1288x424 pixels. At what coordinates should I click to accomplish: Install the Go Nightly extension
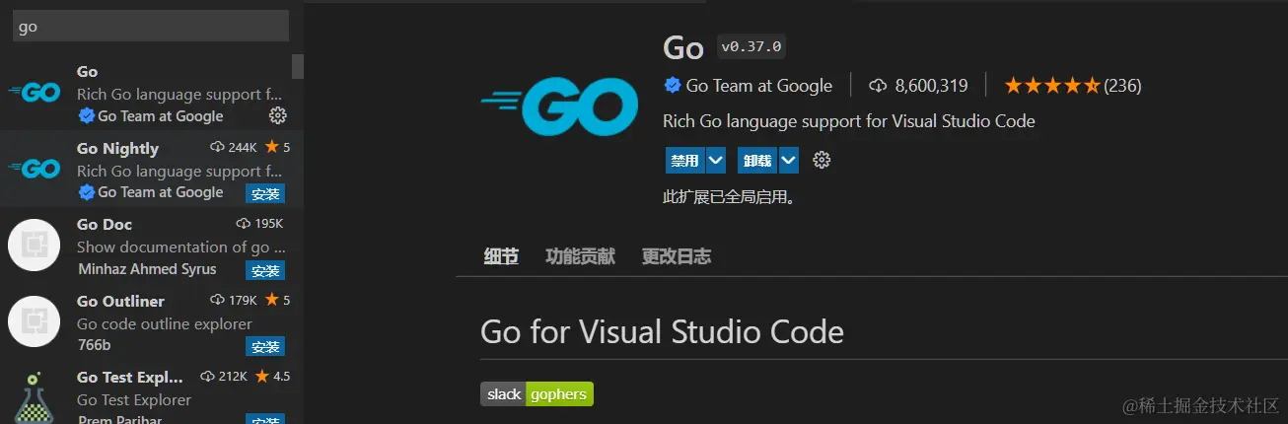[x=265, y=193]
